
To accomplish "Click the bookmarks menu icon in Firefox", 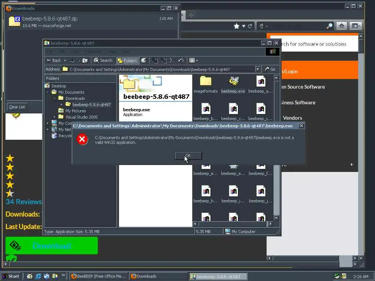I will (355, 26).
